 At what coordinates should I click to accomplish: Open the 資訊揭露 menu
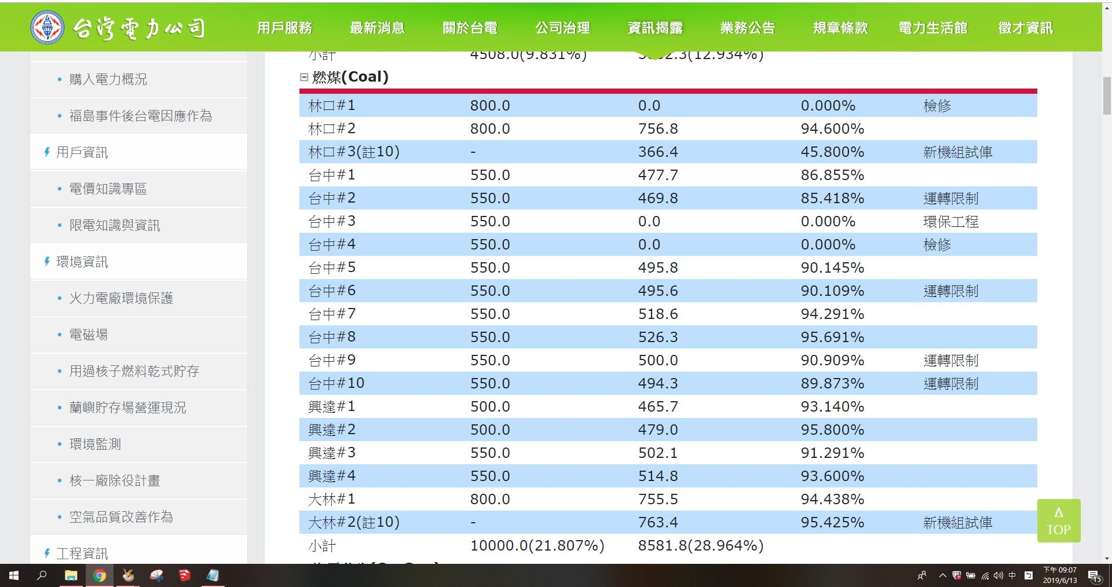coord(655,28)
